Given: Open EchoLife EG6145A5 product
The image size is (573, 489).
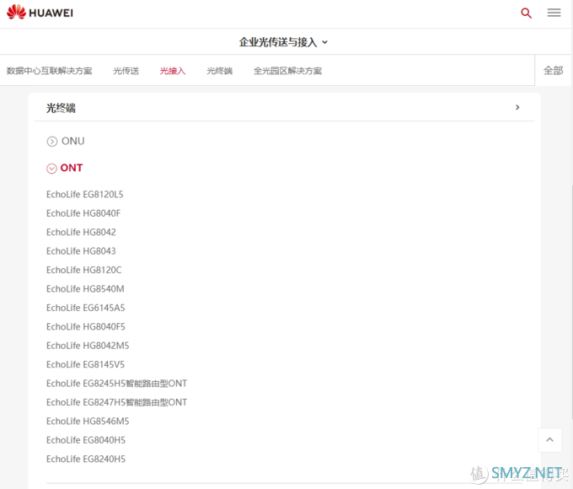Looking at the screenshot, I should pos(85,308).
